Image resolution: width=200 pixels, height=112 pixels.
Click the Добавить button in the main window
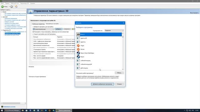point(59,29)
